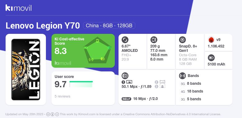Click the Creative Commons license icon

[x=48, y=114]
